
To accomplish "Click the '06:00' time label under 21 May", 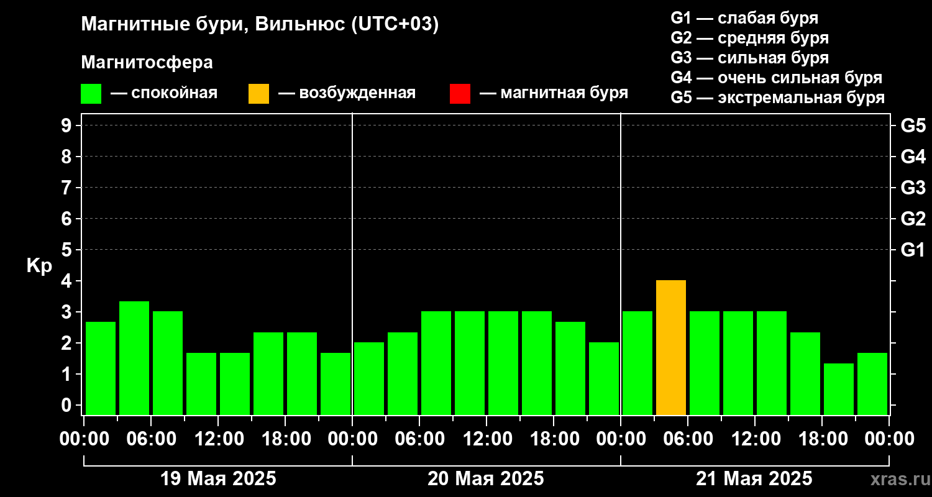I will coord(688,439).
